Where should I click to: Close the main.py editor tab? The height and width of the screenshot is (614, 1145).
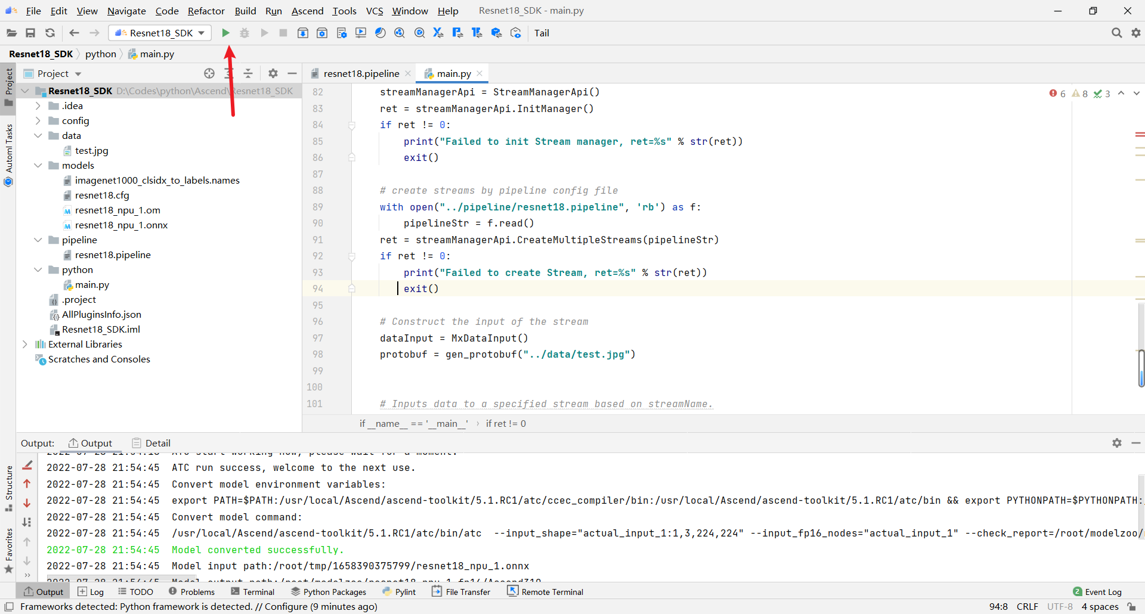tap(479, 73)
